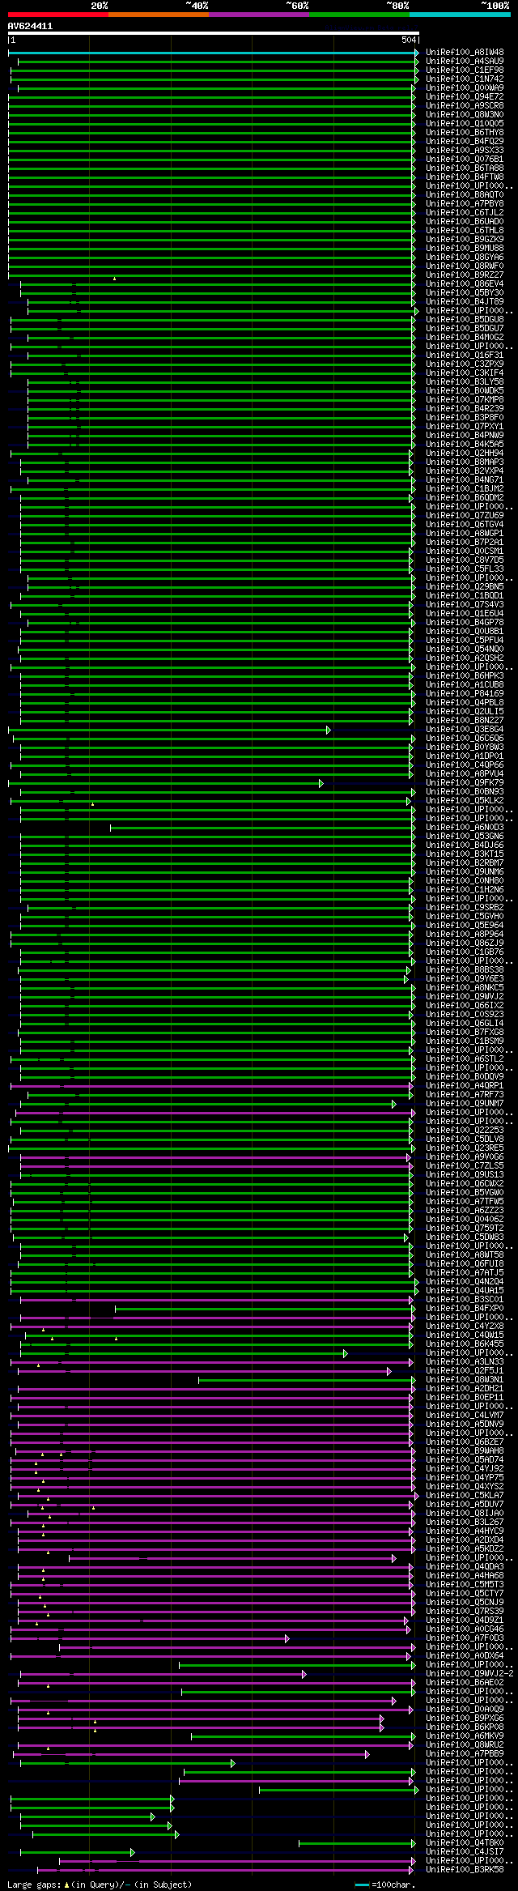The image size is (518, 1891).
Task: Open the UniRef100_C7ZLS5 result
Action: [x=465, y=1166]
